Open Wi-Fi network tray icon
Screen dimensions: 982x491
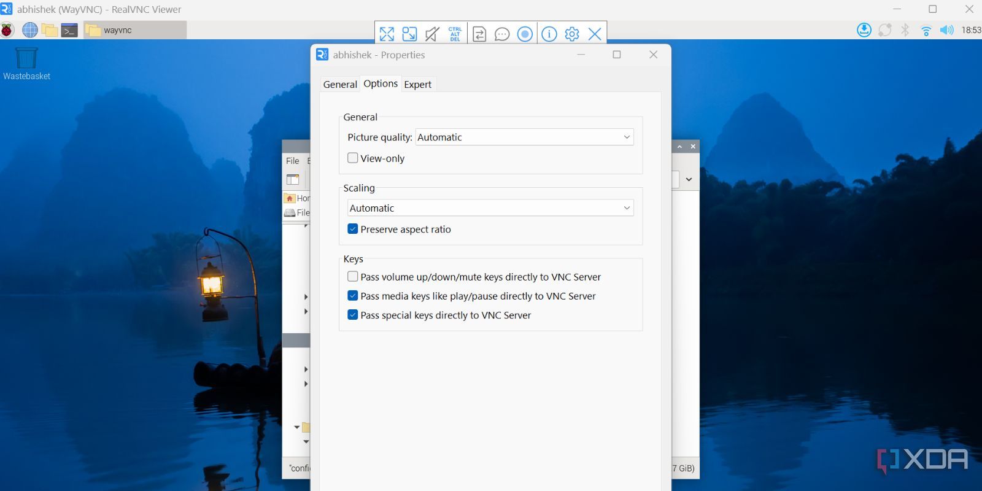click(x=926, y=30)
